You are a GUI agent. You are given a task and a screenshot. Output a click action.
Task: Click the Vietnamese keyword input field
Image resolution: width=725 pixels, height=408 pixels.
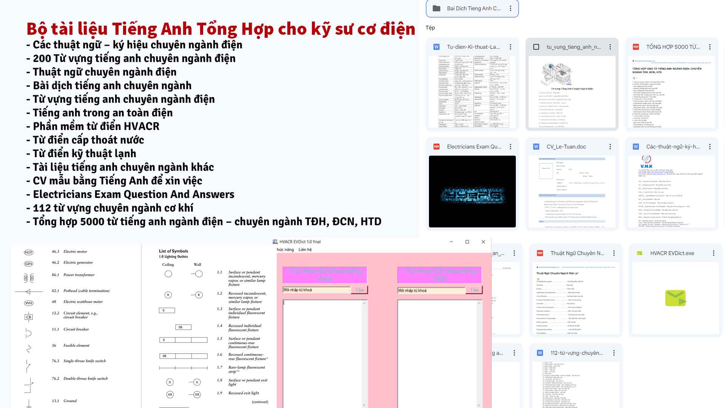tap(431, 290)
